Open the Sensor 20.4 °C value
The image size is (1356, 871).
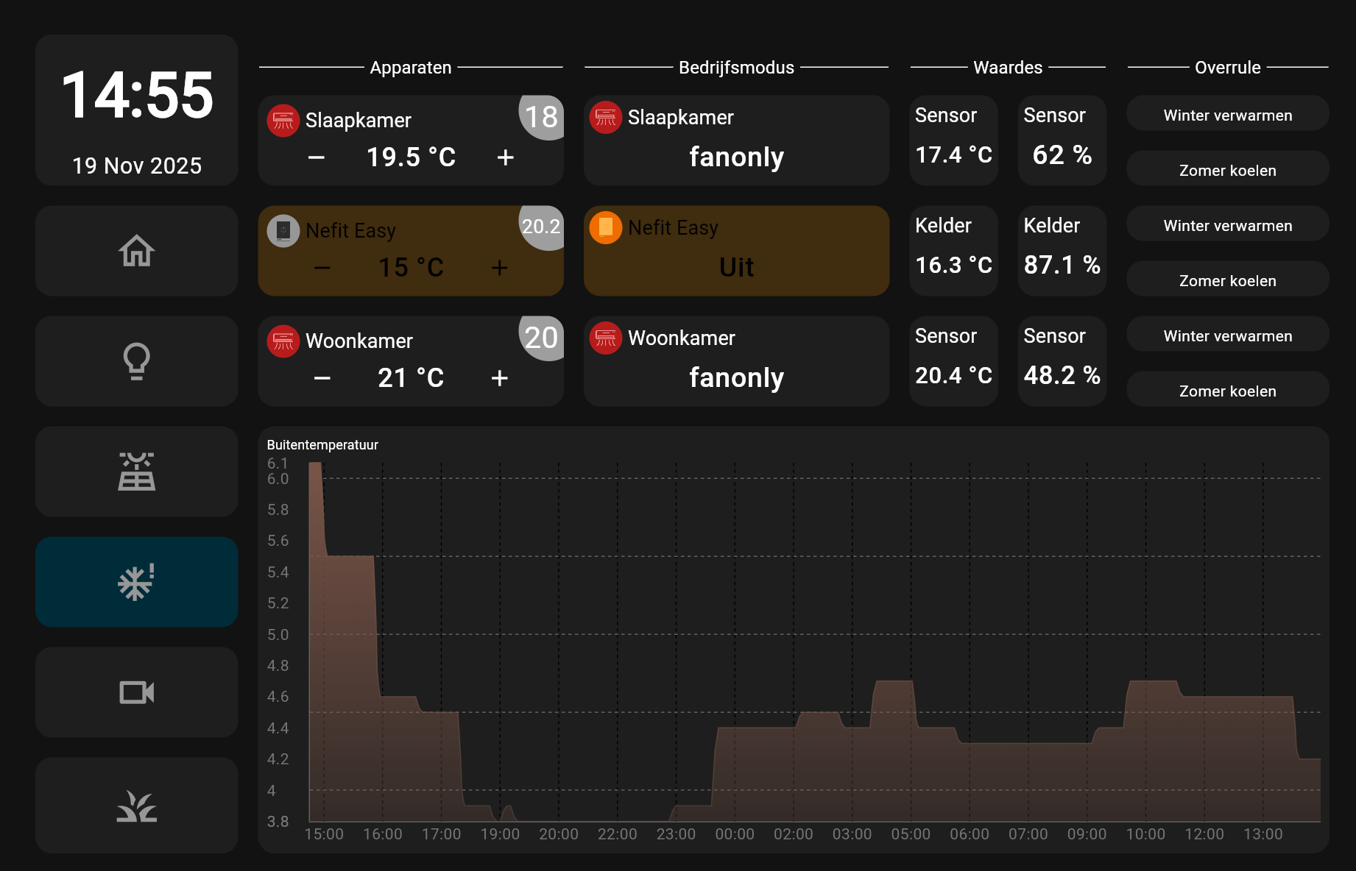pyautogui.click(x=954, y=361)
